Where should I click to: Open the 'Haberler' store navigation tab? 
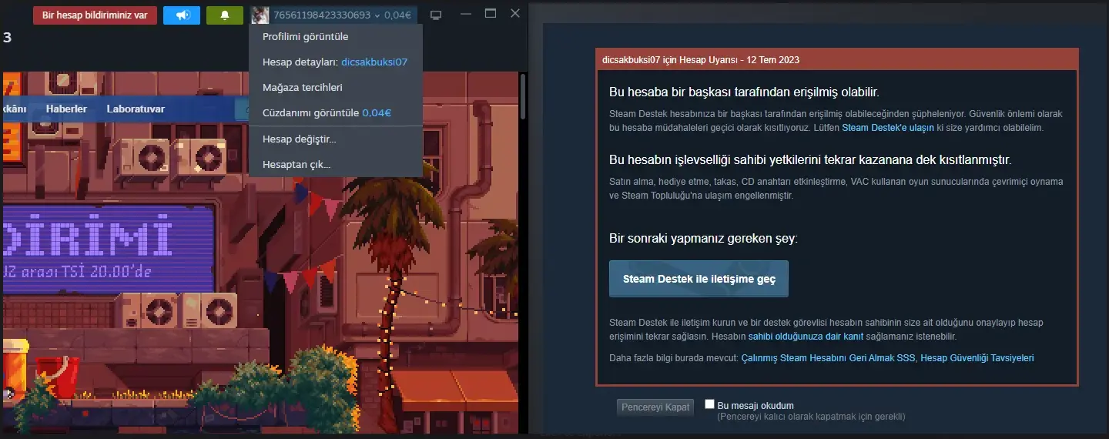pos(66,109)
